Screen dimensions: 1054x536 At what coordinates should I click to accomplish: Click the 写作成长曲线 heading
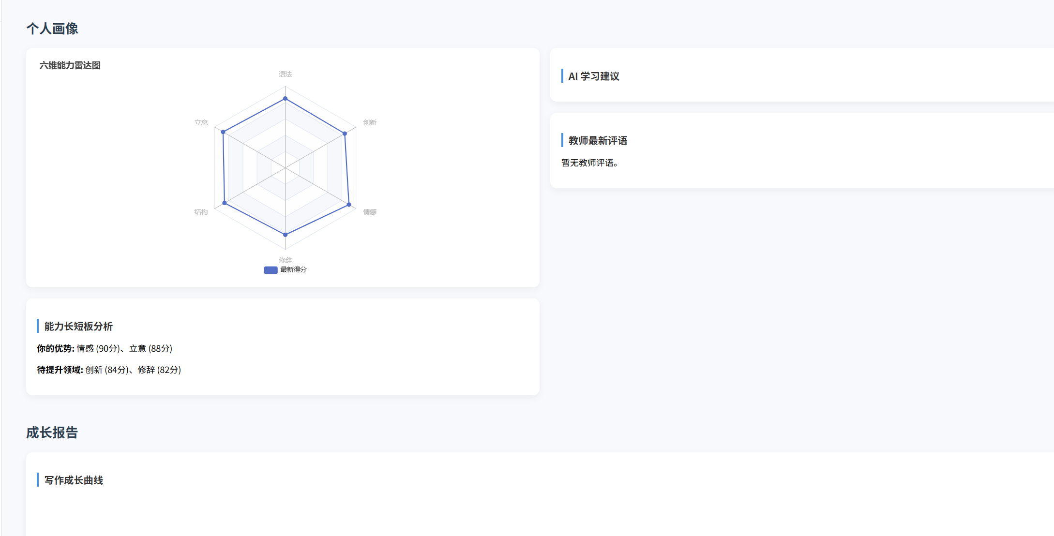pos(74,480)
